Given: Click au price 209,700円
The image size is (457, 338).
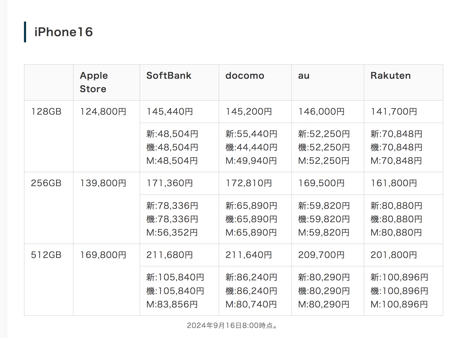Looking at the screenshot, I should (321, 255).
